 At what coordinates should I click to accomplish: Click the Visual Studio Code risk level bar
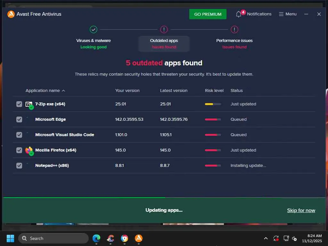tap(213, 135)
